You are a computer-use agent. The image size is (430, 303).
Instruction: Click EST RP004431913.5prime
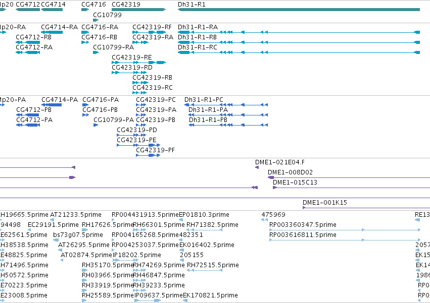tap(113, 220)
